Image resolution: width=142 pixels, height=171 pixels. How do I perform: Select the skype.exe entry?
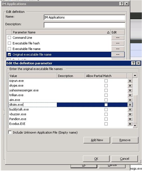(16, 85)
